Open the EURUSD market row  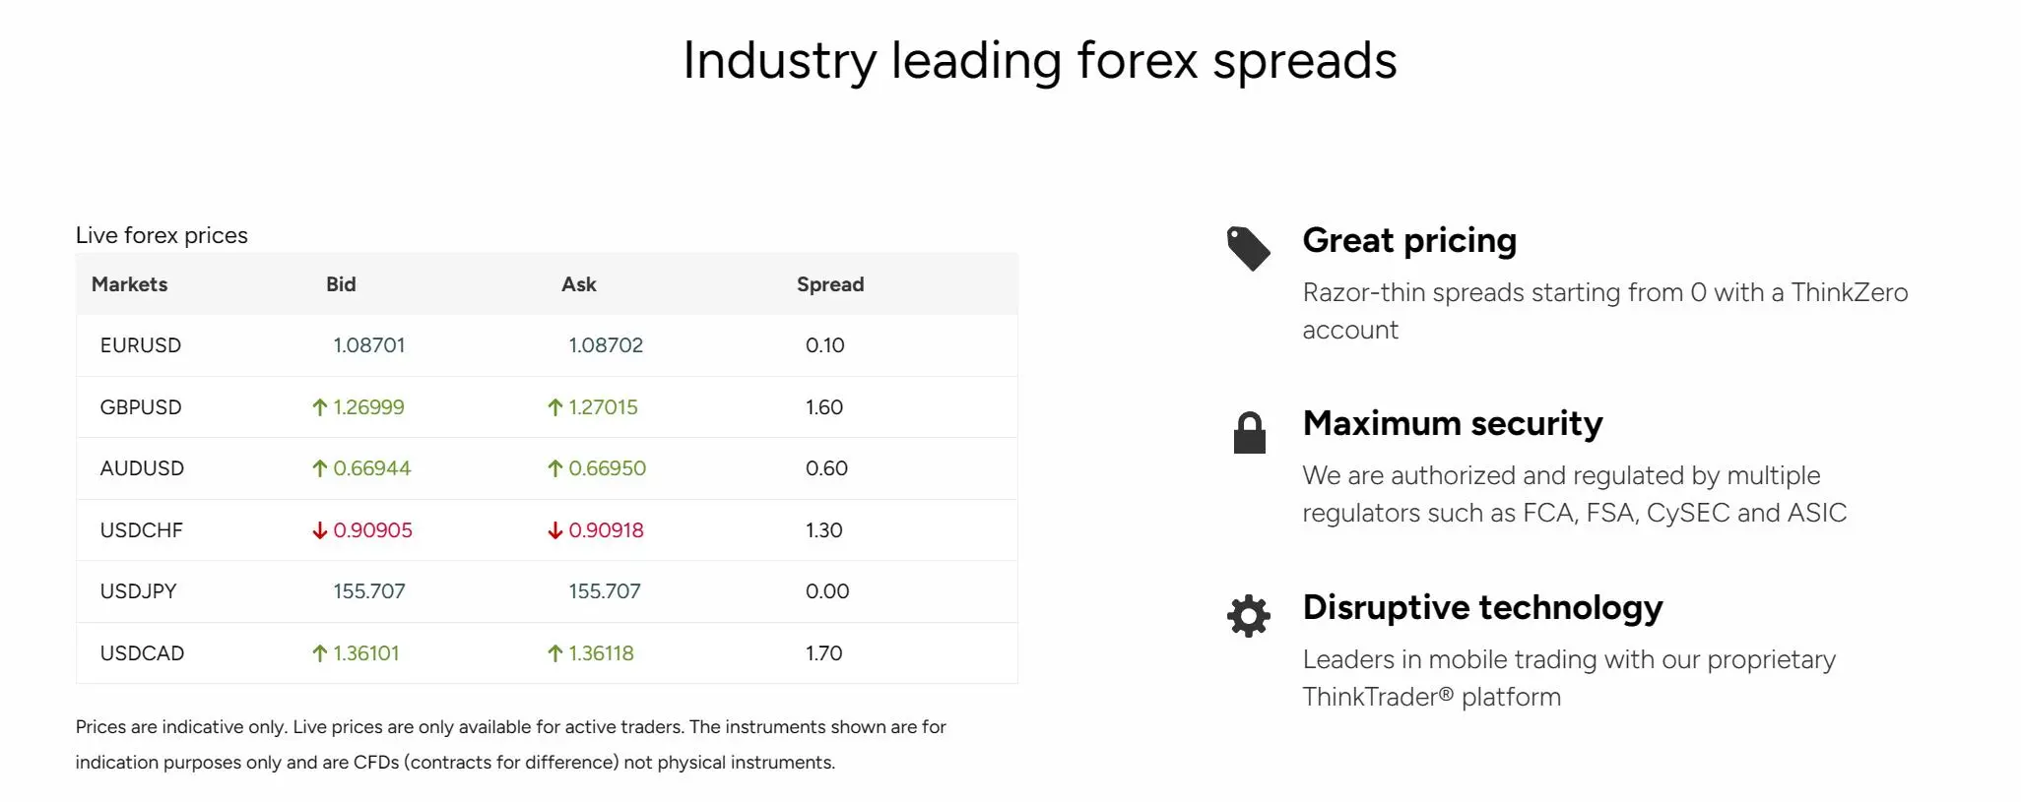tap(547, 345)
